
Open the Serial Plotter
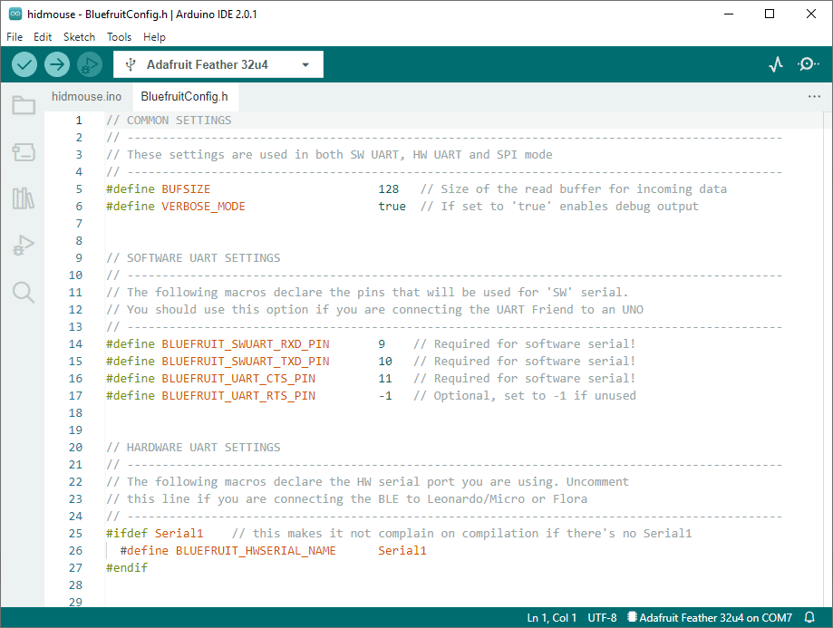point(776,65)
